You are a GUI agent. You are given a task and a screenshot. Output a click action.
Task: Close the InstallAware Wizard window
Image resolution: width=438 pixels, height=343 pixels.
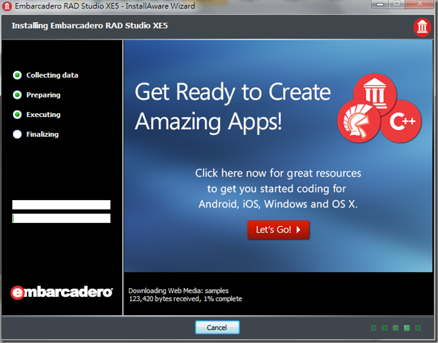420,4
